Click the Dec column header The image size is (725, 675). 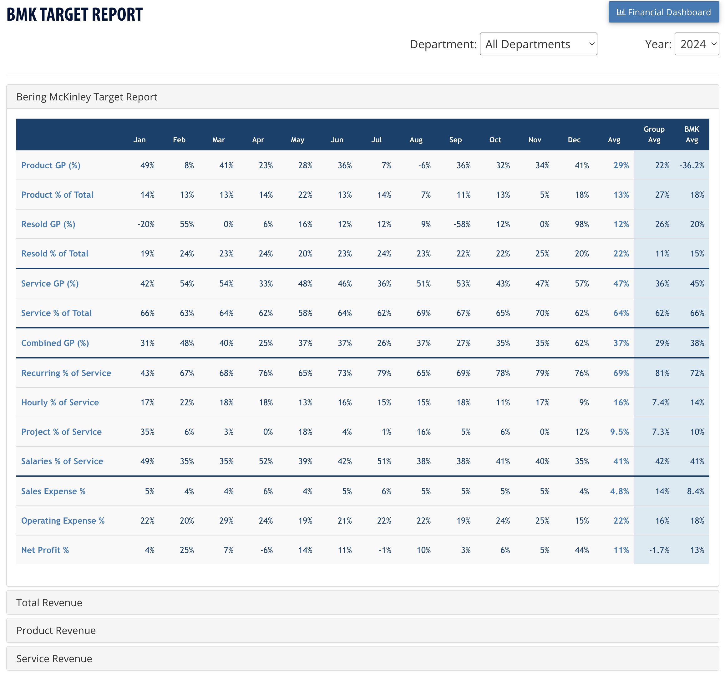(574, 140)
